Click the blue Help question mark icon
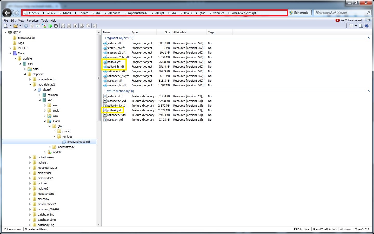 pos(367,26)
